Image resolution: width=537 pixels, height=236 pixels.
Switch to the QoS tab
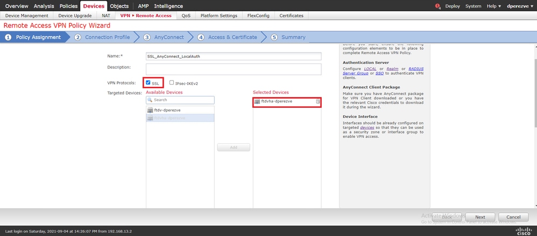point(186,16)
